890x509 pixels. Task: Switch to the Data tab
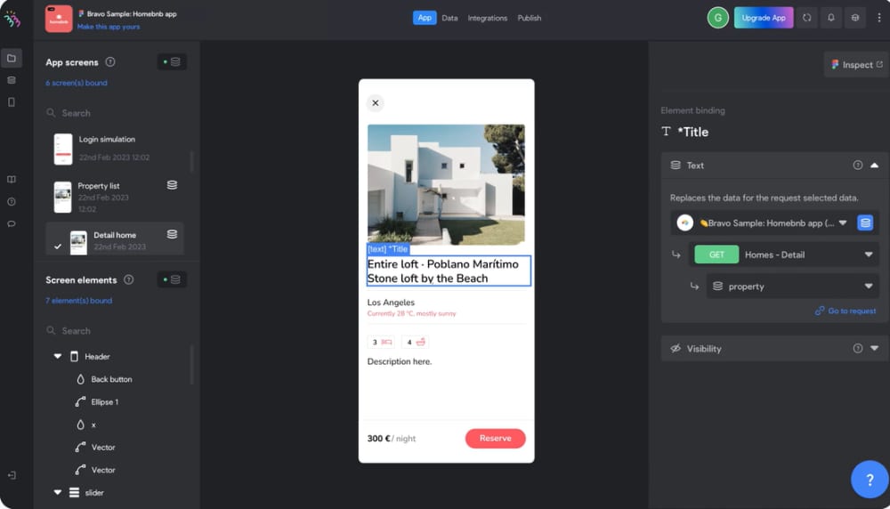click(x=449, y=18)
